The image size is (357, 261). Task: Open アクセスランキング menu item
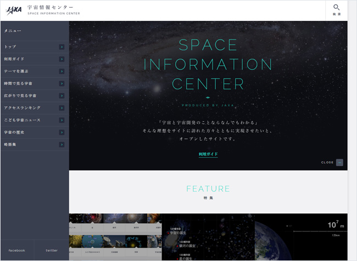pos(35,108)
